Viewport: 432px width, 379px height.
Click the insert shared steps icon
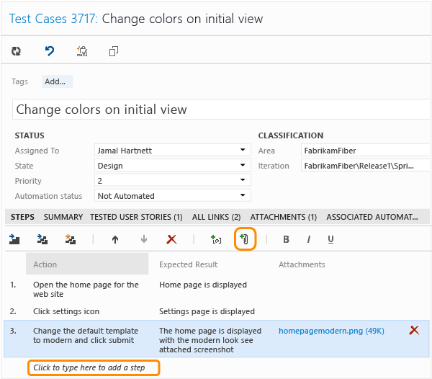click(42, 239)
